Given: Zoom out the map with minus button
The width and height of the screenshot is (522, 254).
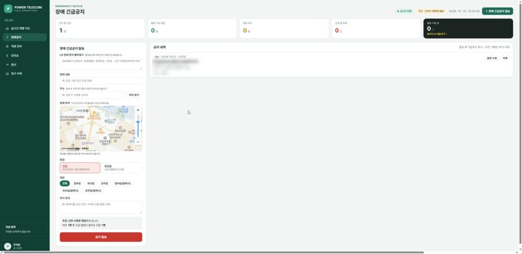Looking at the screenshot, I should 138,142.
